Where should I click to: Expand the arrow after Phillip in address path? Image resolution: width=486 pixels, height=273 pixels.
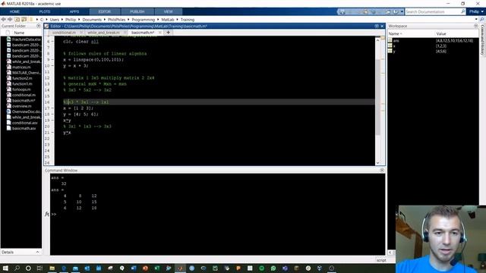click(x=79, y=20)
